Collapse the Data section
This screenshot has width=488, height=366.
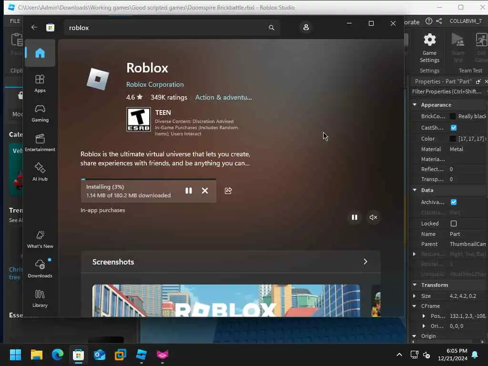pyautogui.click(x=415, y=190)
